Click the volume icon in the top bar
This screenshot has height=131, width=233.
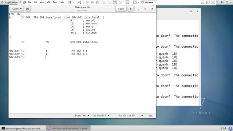[222, 2]
